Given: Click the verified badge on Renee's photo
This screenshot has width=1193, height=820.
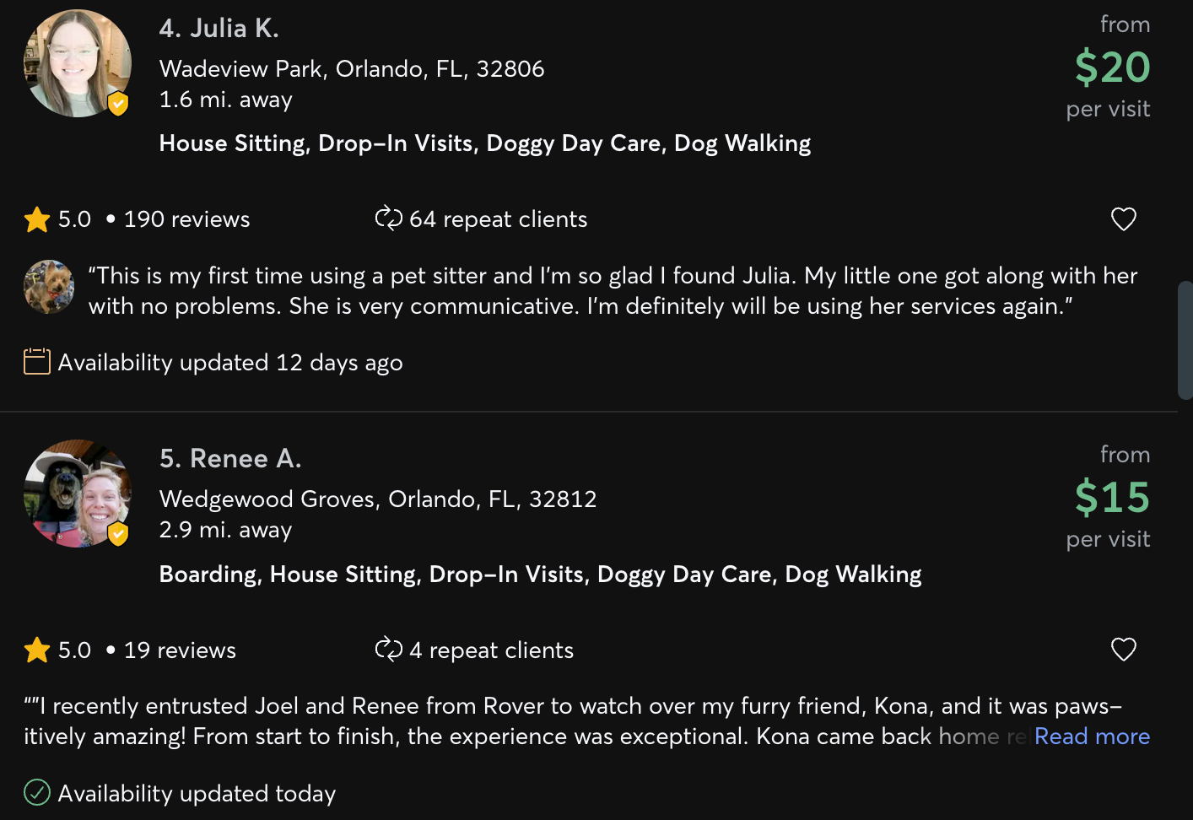Looking at the screenshot, I should (x=118, y=533).
